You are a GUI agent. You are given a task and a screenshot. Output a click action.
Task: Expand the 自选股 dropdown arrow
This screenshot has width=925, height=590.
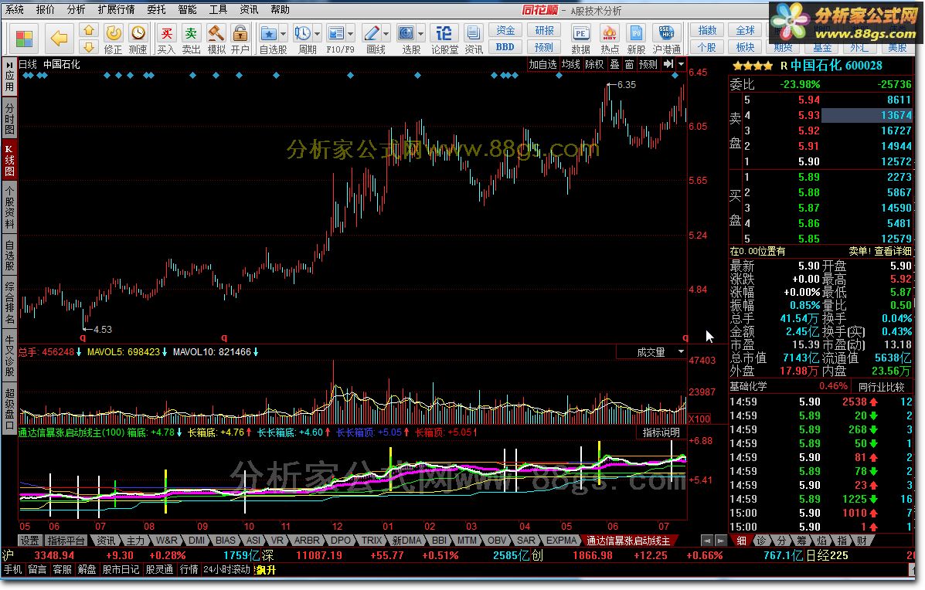[283, 34]
